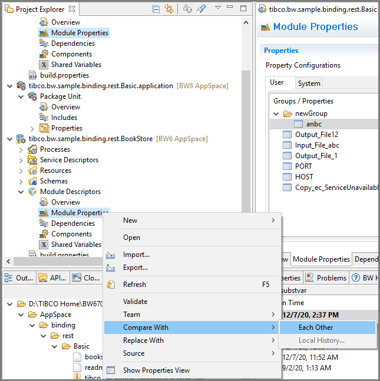Collapse tibco.bw.sample.binding.rest.Basic.application node
The width and height of the screenshot is (380, 381).
(x=10, y=86)
